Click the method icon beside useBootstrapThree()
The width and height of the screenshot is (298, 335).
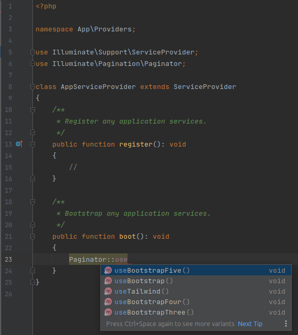(108, 312)
